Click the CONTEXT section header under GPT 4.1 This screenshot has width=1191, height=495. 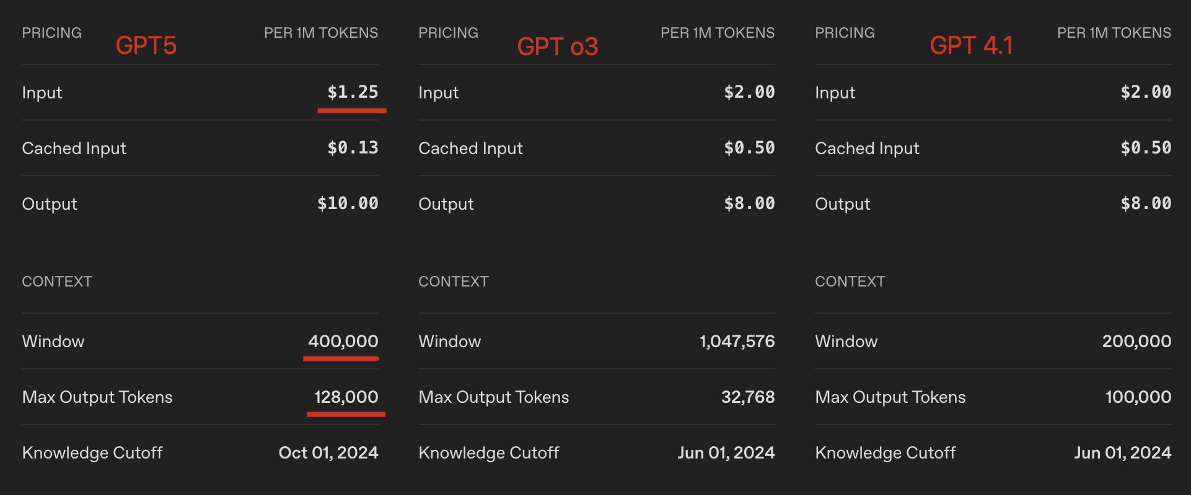(x=850, y=282)
